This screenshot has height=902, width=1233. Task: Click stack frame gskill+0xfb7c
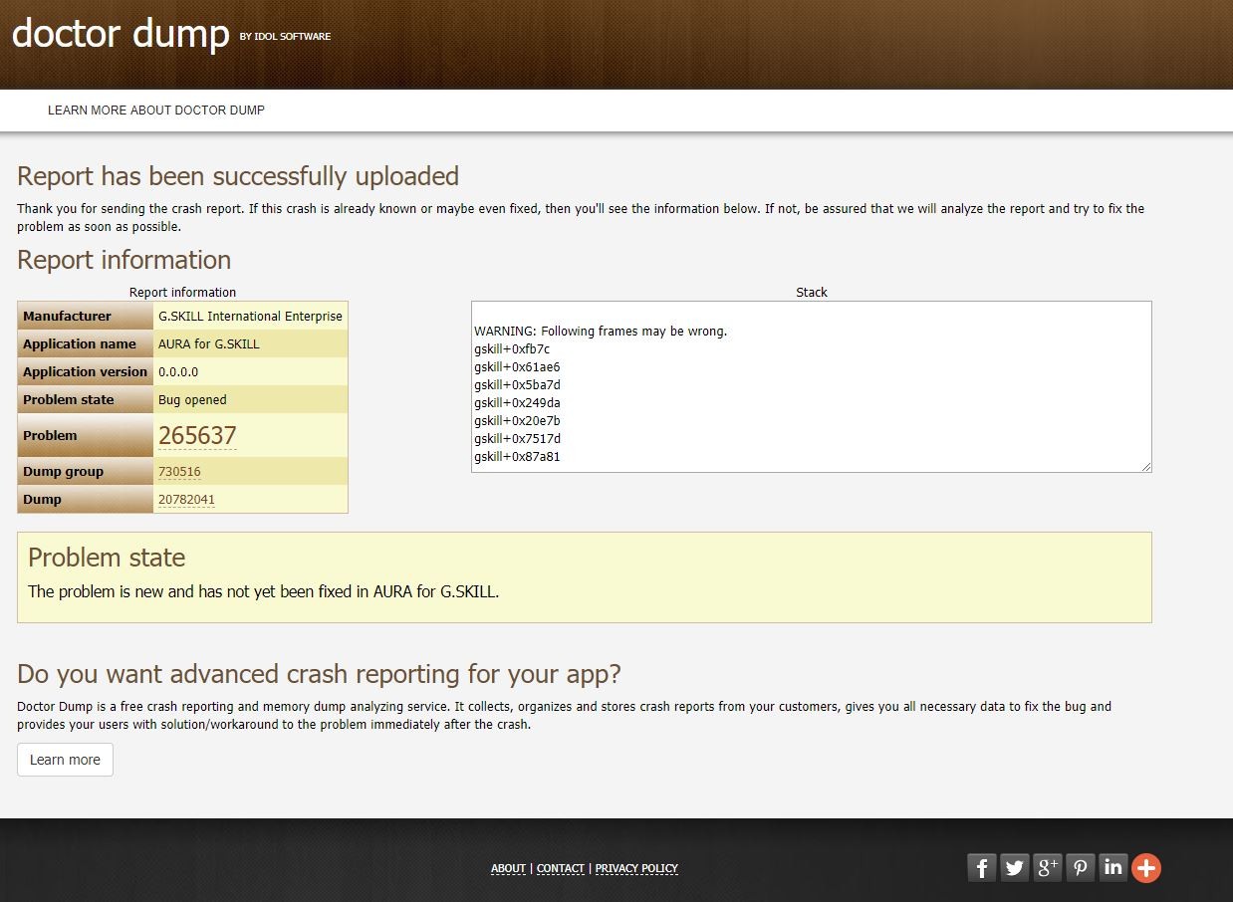512,349
